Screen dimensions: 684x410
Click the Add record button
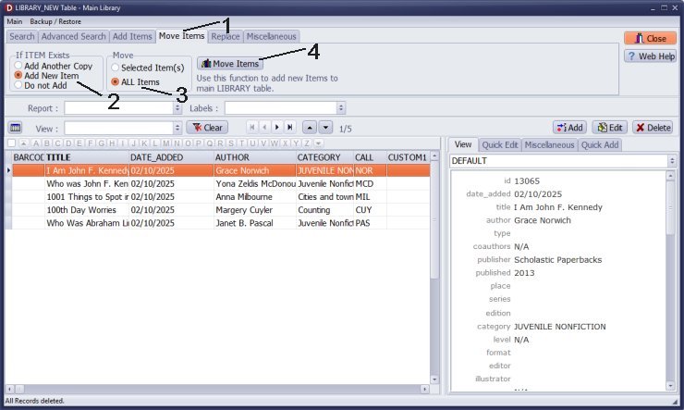click(x=569, y=128)
